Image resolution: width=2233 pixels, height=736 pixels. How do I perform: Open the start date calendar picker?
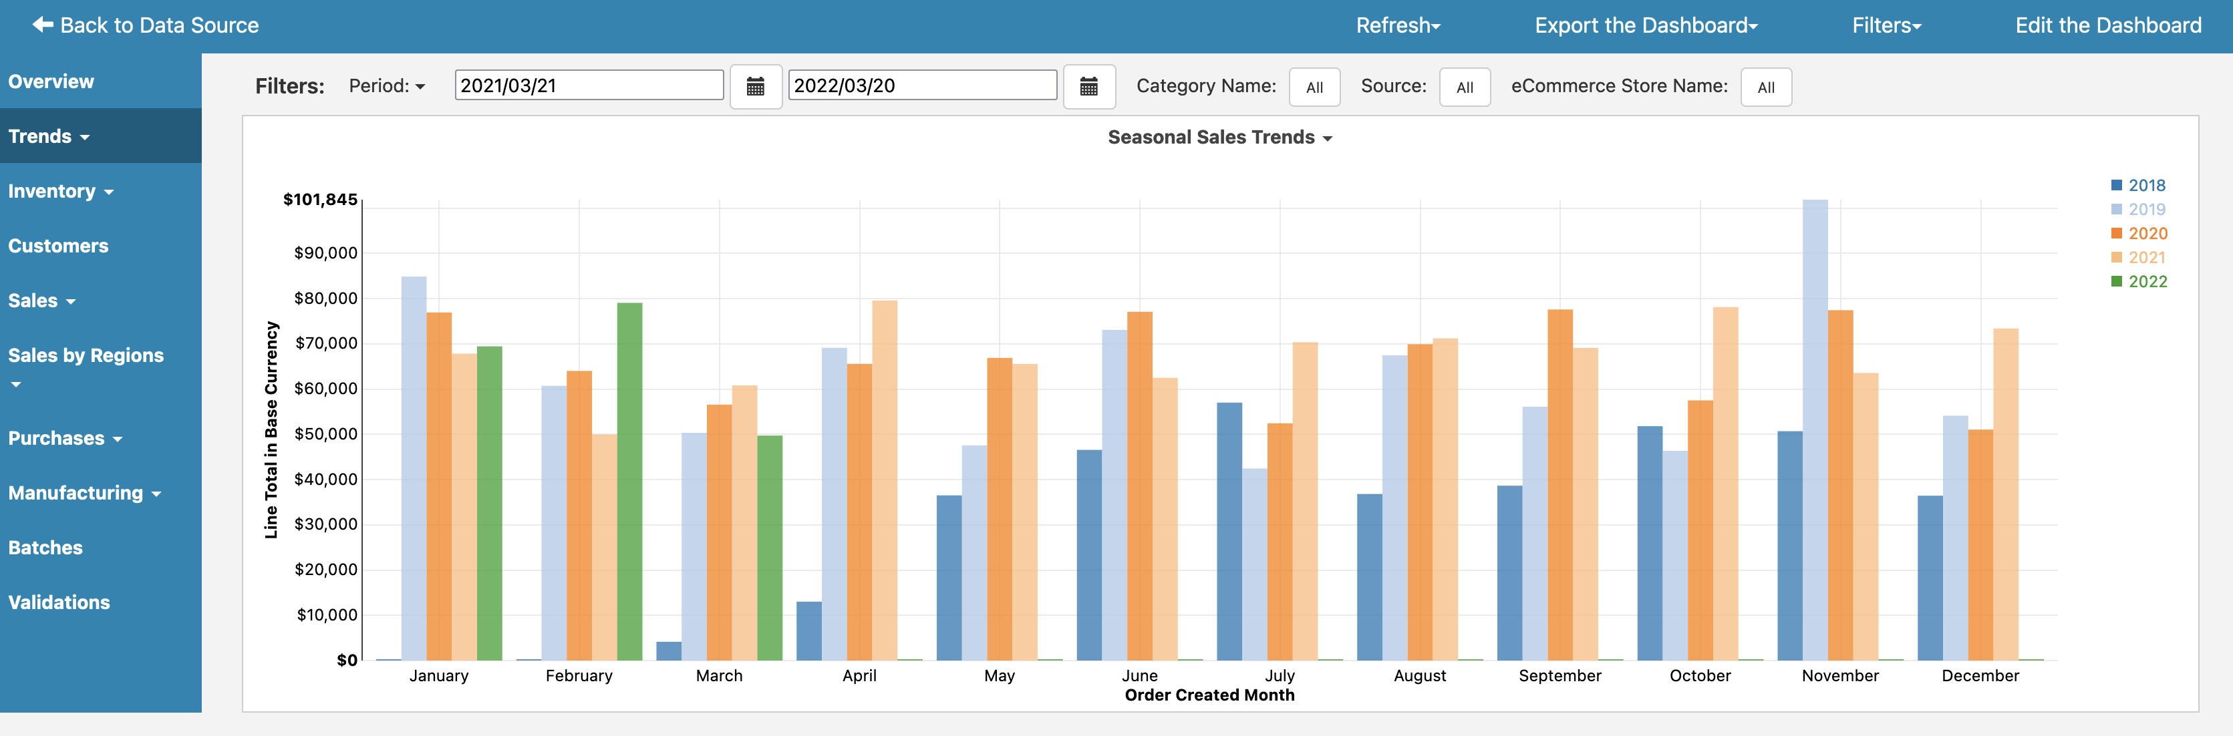tap(755, 87)
